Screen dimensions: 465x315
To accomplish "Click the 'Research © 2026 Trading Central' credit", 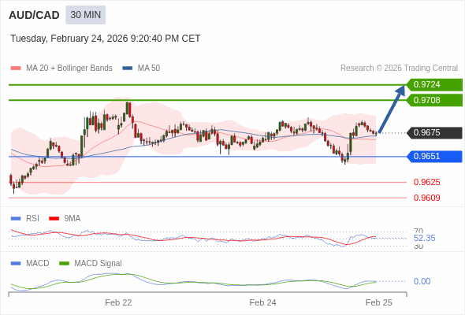I will coord(399,69).
